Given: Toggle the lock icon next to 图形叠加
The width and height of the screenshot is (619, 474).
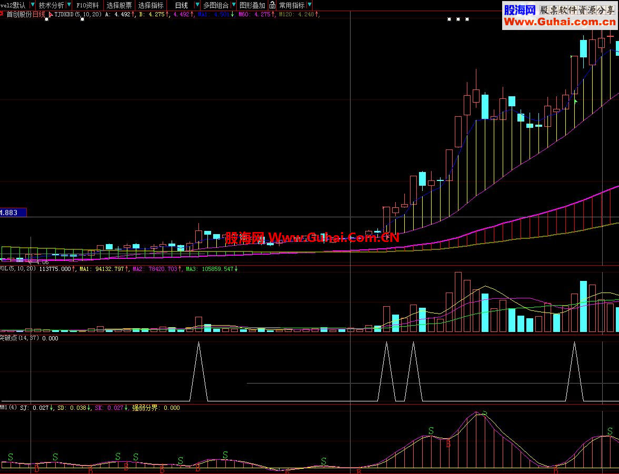Looking at the screenshot, I should [x=273, y=5].
